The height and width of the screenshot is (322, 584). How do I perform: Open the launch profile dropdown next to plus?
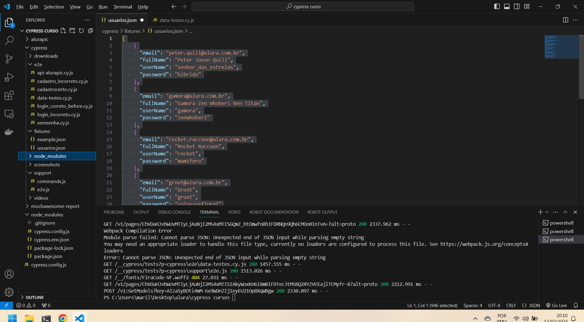point(547,212)
